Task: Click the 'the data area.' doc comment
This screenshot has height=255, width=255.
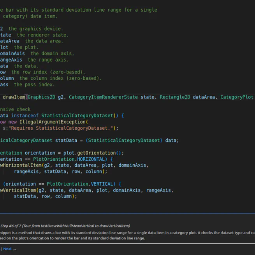Action: click(x=44, y=41)
